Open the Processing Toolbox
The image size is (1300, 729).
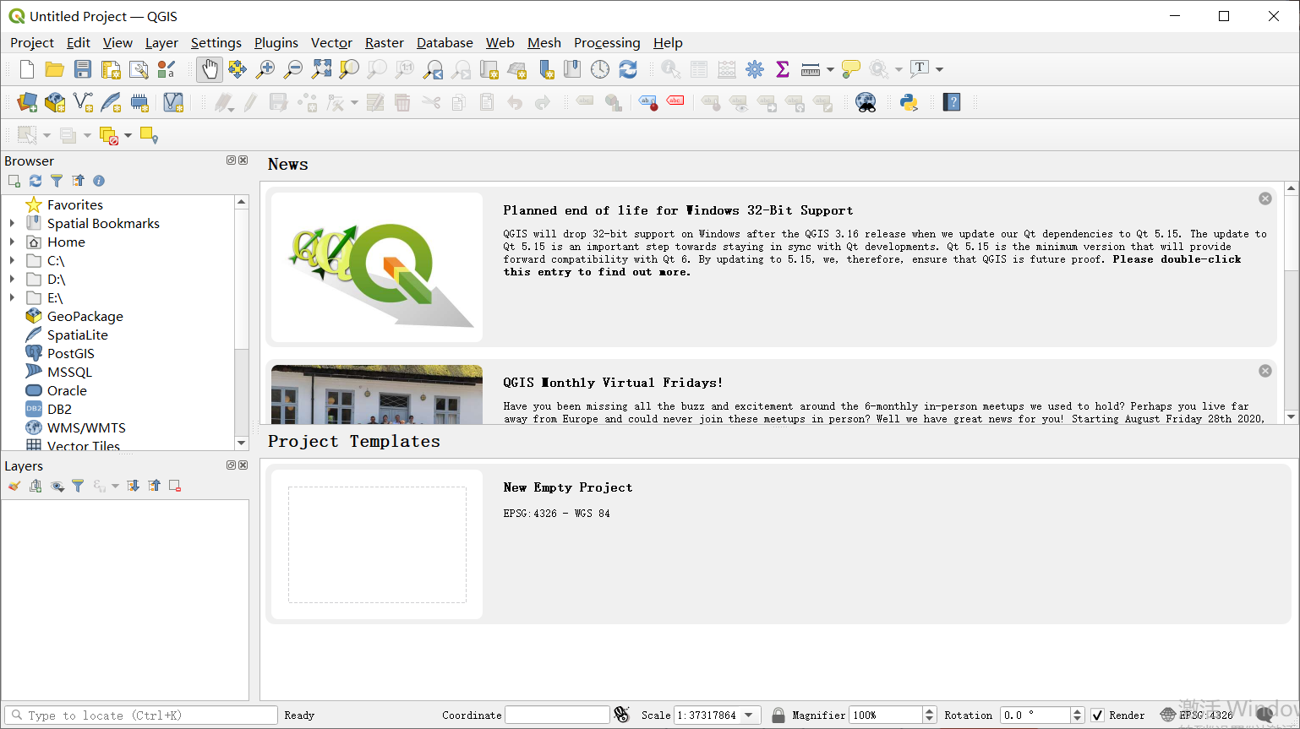point(755,69)
